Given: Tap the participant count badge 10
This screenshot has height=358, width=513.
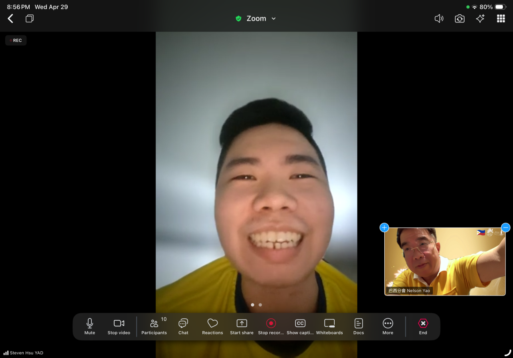Looking at the screenshot, I should coord(164,319).
